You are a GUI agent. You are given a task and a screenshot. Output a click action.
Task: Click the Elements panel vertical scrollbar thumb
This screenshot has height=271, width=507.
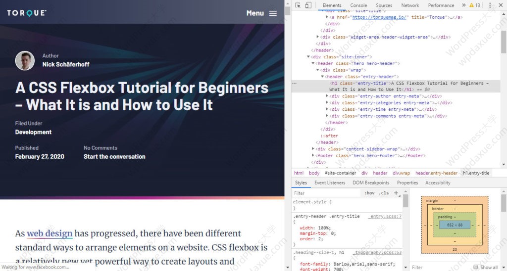click(504, 42)
